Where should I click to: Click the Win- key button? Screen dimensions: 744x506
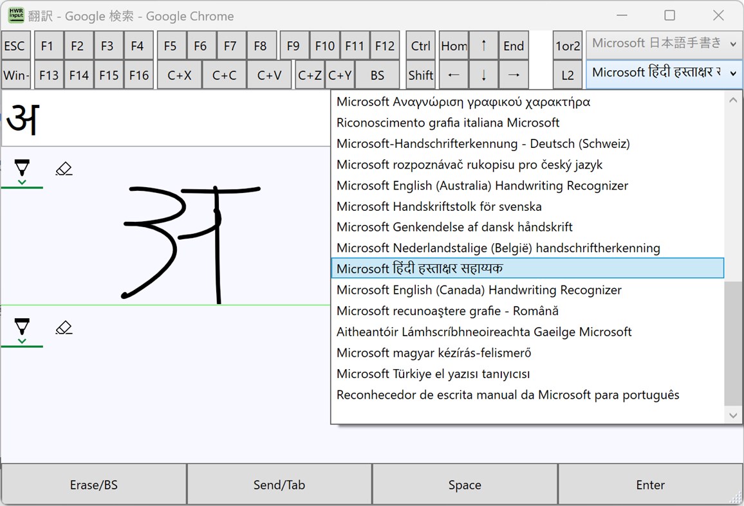pyautogui.click(x=15, y=75)
